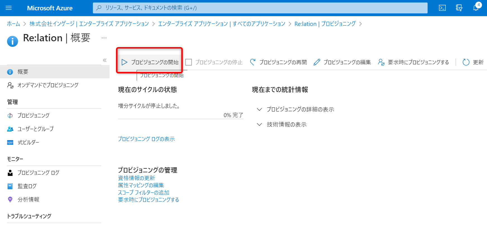Image resolution: width=487 pixels, height=225 pixels.
Task: Click the プロビジョニング ログの表示 link
Action: [146, 139]
